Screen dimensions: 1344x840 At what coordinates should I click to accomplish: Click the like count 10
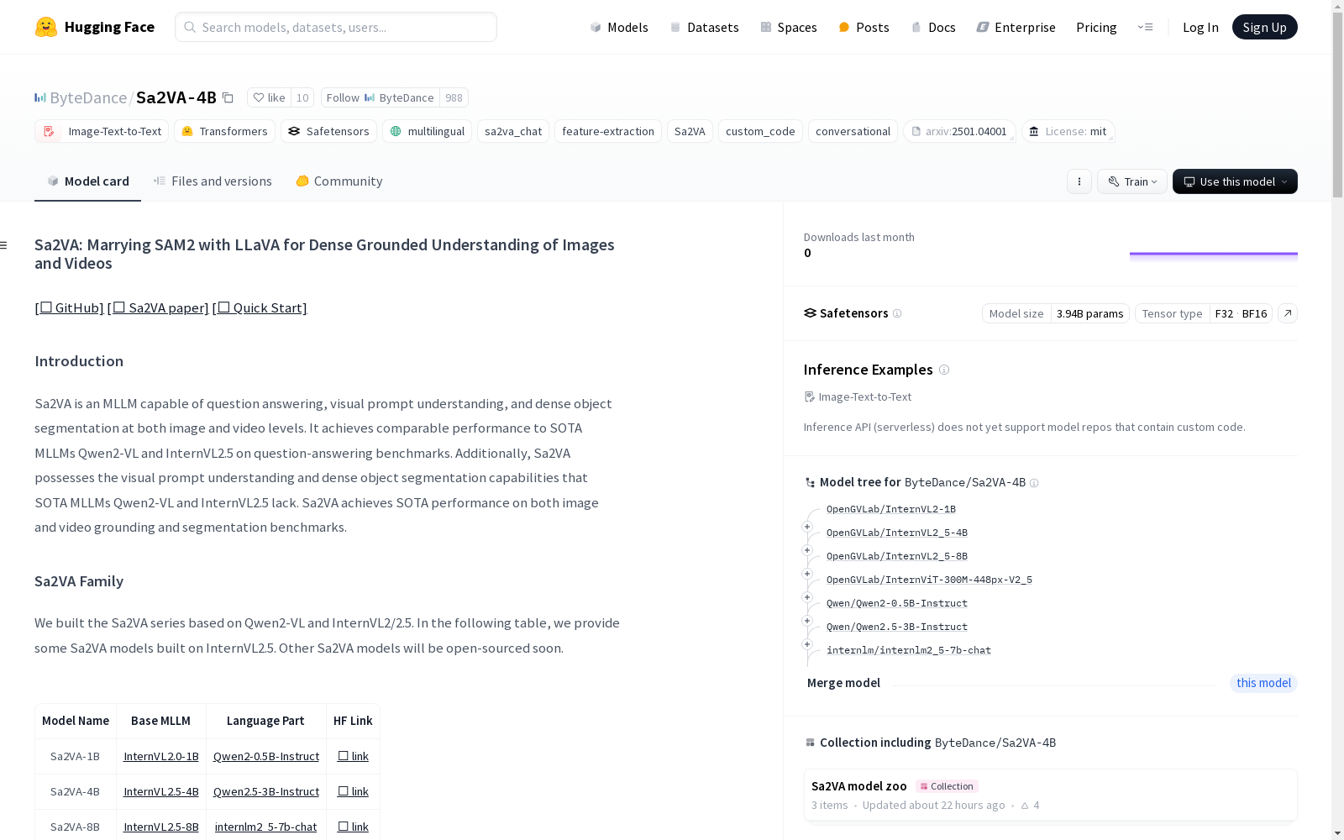(x=302, y=97)
